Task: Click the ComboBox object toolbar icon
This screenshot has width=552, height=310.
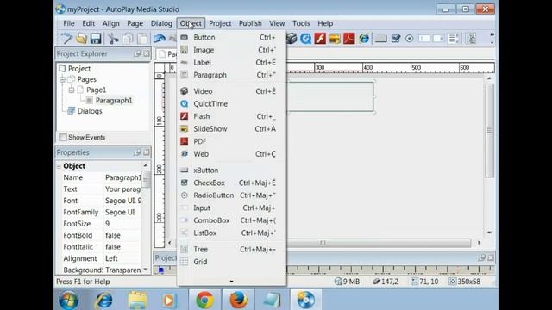Action: click(x=438, y=38)
